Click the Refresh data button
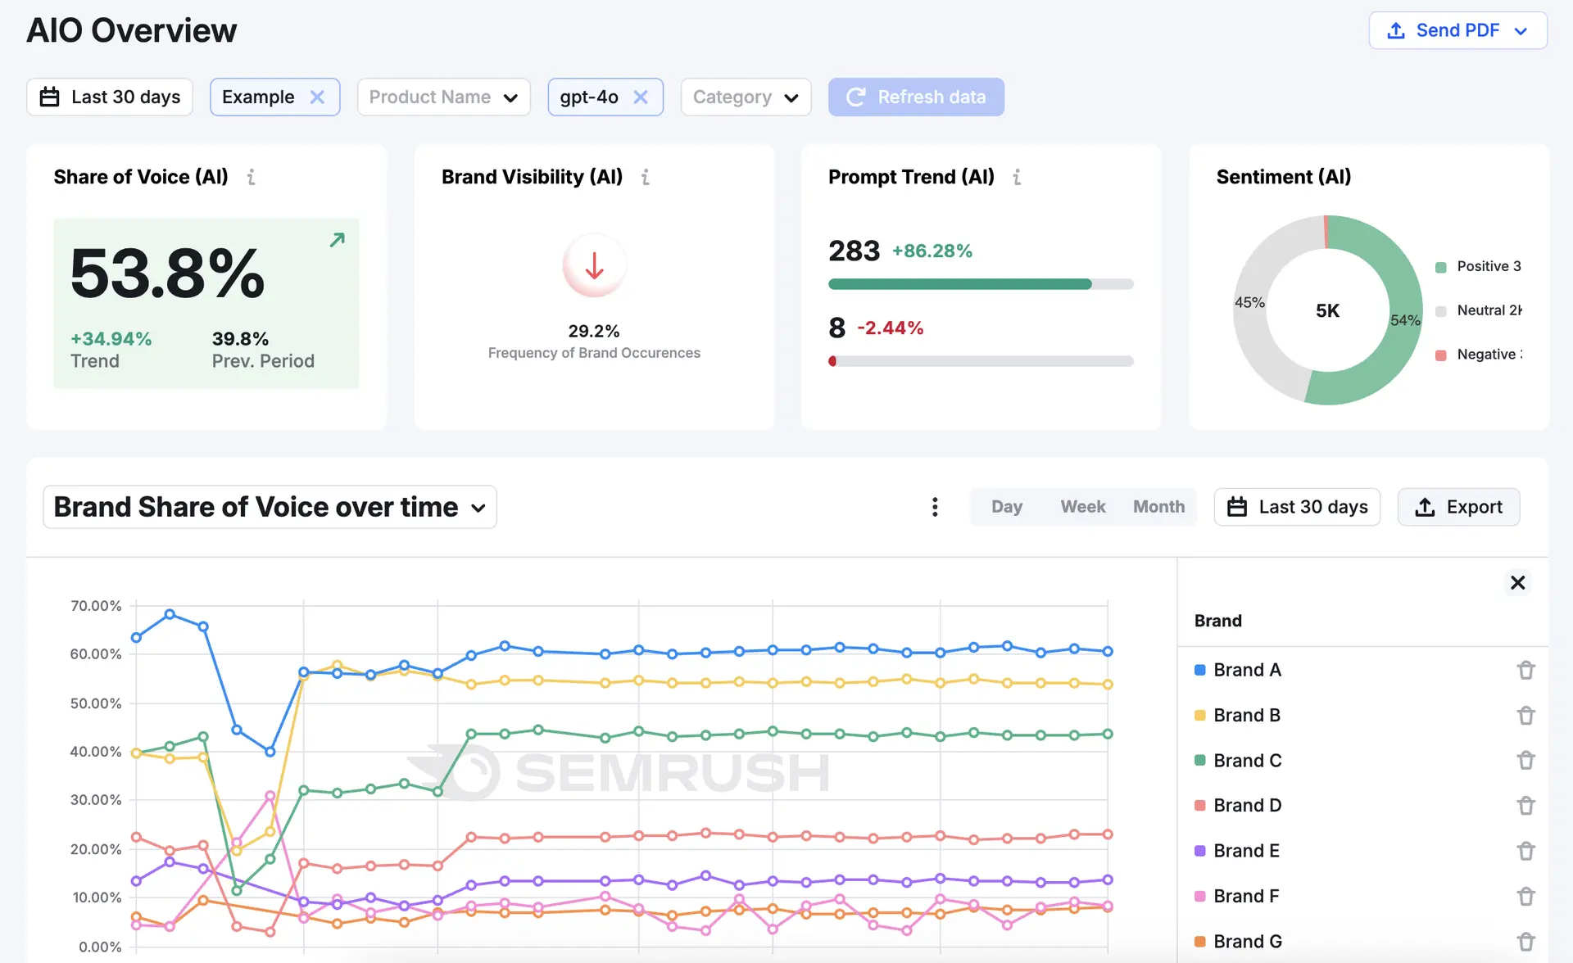This screenshot has width=1573, height=963. (x=916, y=97)
